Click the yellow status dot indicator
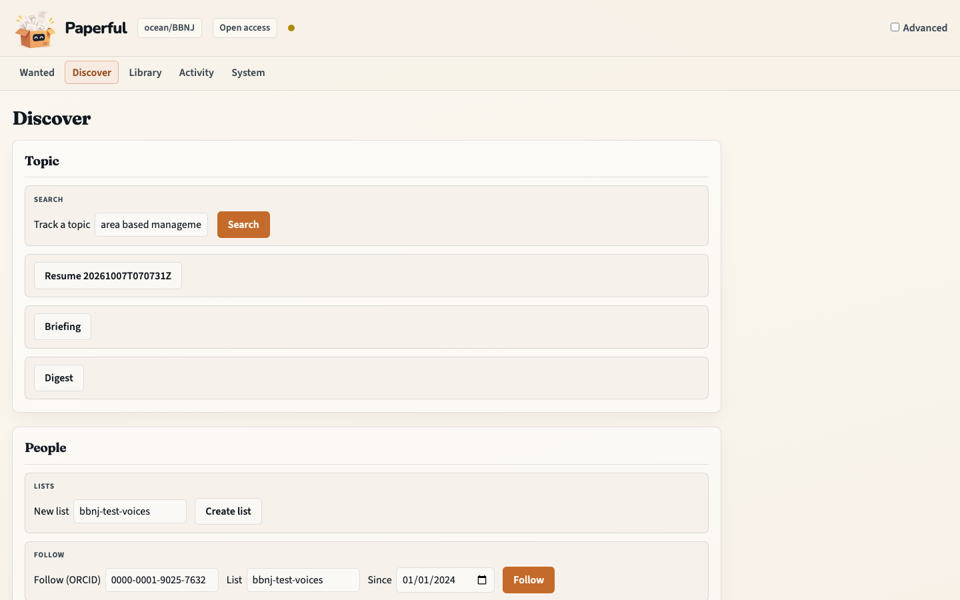 (291, 28)
